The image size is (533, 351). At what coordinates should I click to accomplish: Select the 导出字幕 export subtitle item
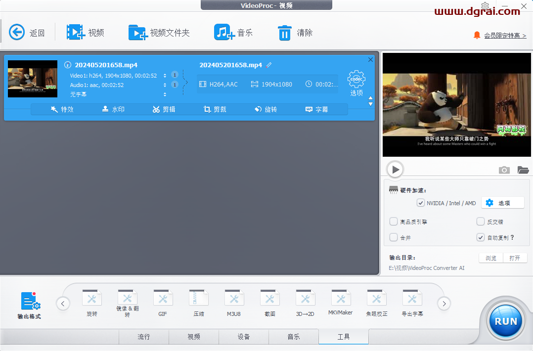click(x=412, y=303)
